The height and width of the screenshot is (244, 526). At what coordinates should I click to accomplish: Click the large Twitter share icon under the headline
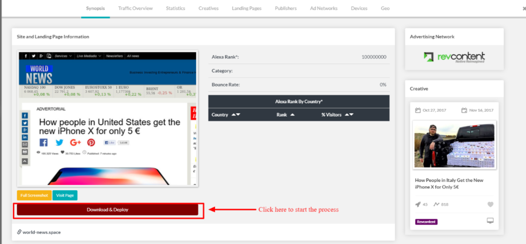(59, 142)
